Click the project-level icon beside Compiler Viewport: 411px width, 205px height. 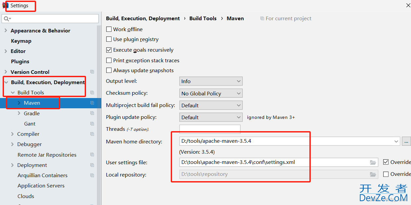[92, 134]
